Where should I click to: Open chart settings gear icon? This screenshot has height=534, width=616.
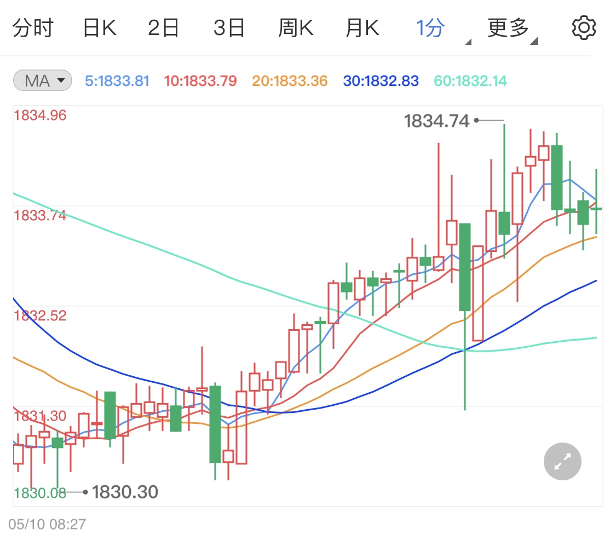(x=584, y=28)
